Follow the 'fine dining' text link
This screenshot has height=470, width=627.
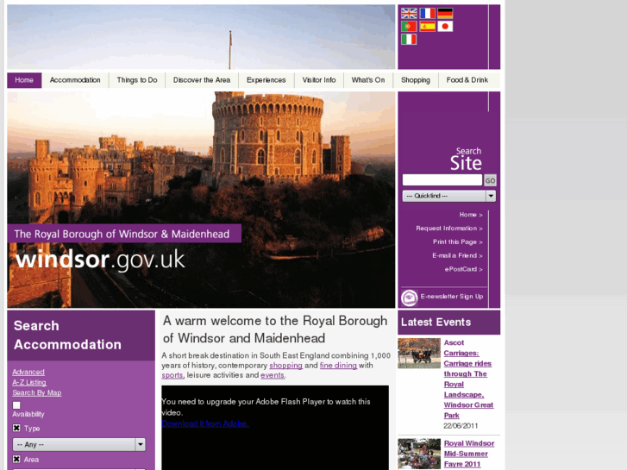(x=338, y=365)
